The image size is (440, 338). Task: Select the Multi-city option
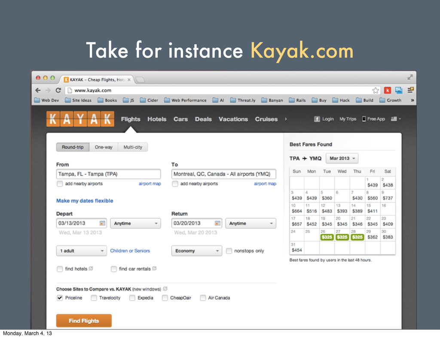click(x=133, y=147)
